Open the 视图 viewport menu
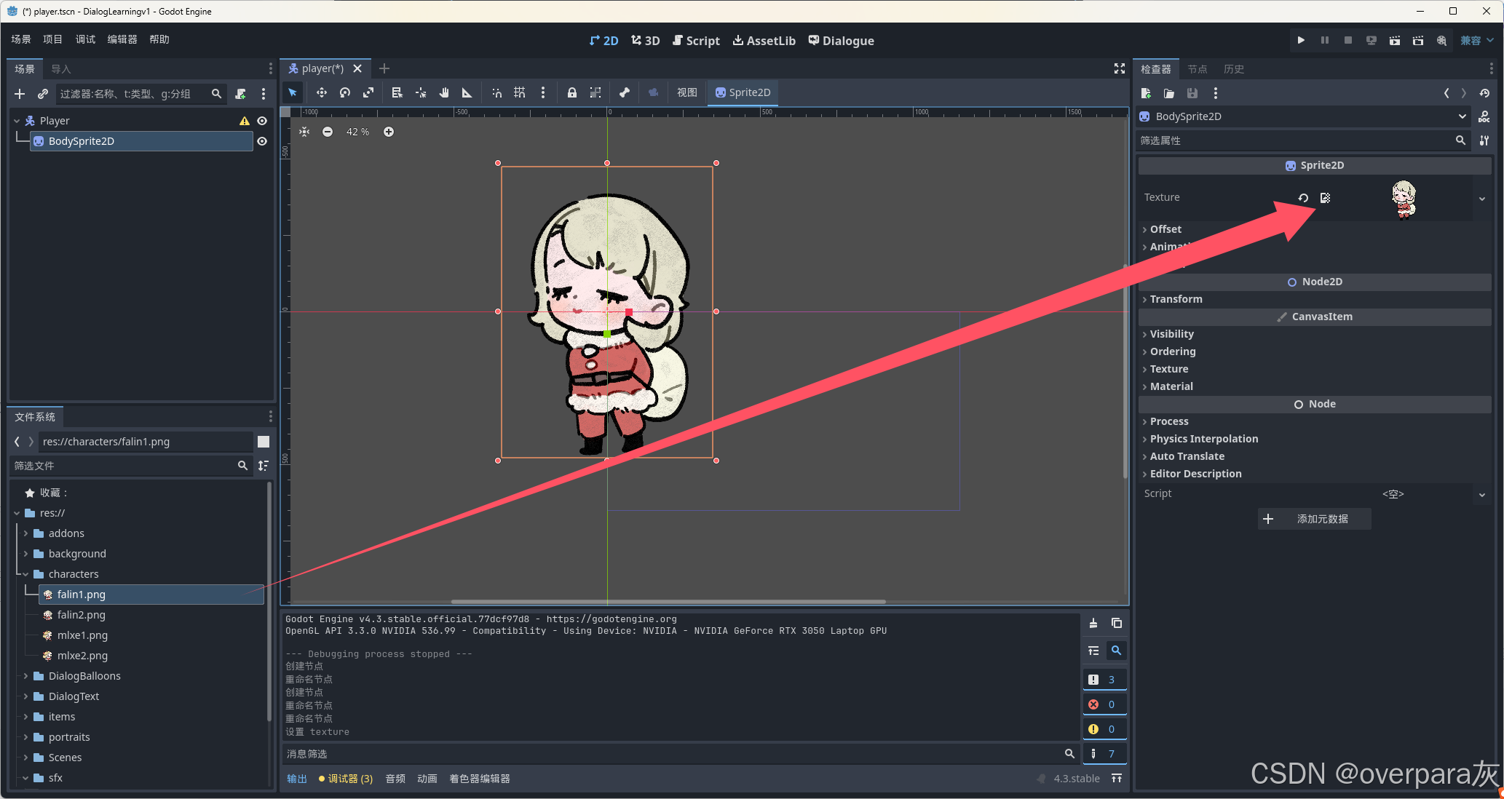 [x=686, y=92]
